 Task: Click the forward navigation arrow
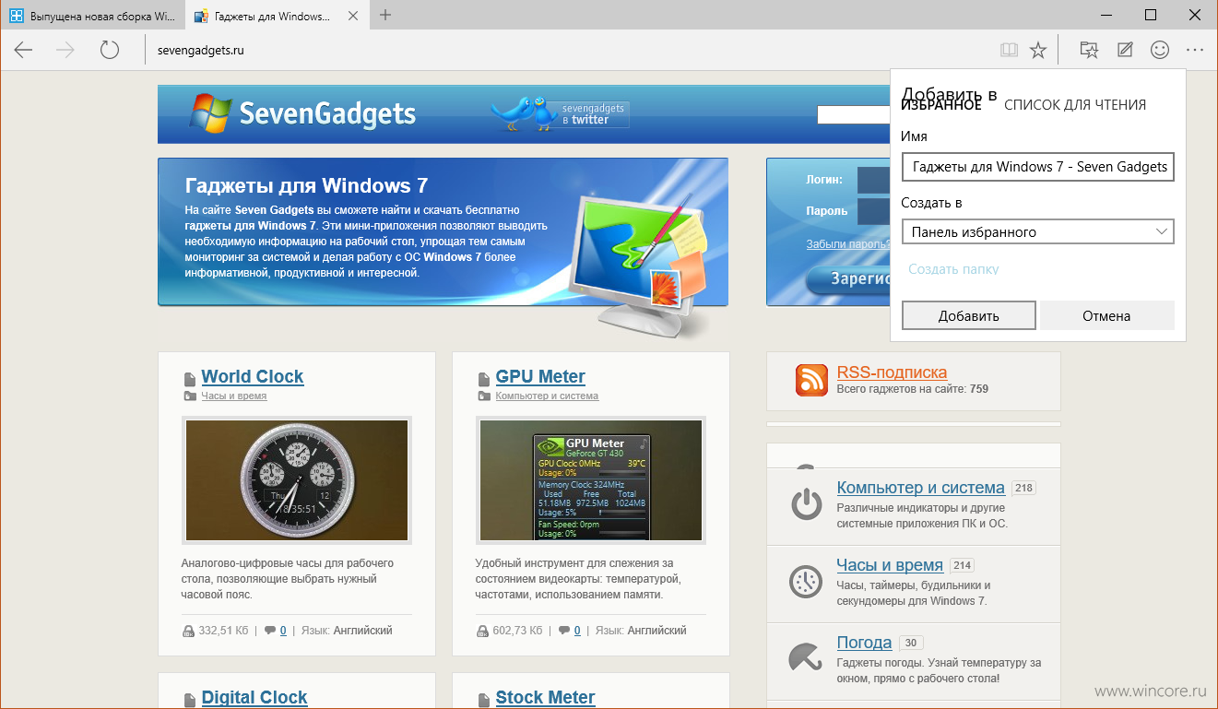point(65,50)
